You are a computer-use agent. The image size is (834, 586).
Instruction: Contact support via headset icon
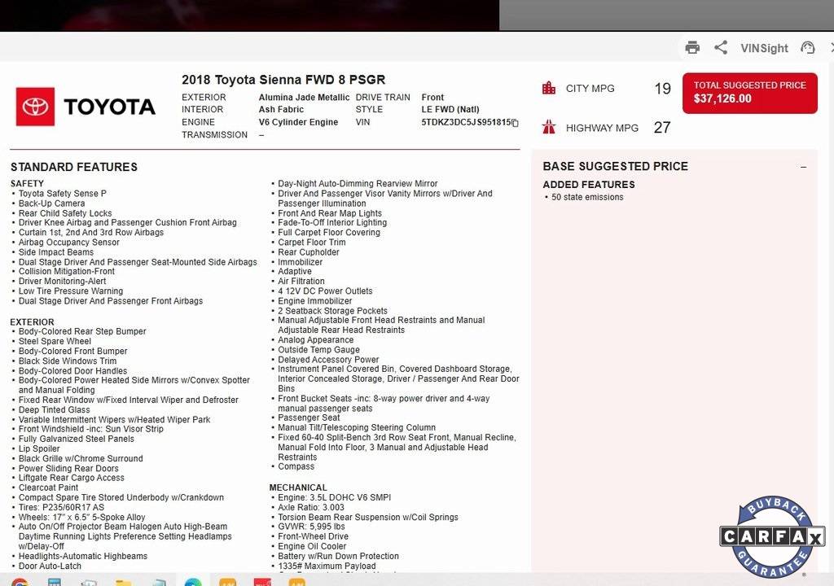(x=807, y=48)
